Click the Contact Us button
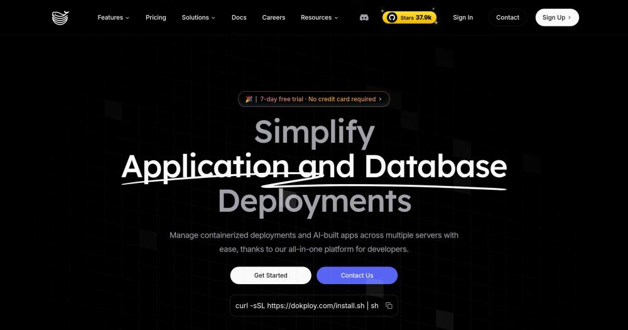The height and width of the screenshot is (330, 628). [x=357, y=275]
